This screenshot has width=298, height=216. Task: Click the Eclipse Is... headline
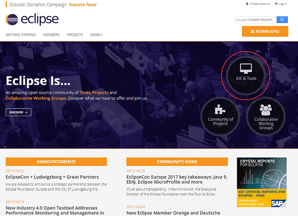[x=38, y=81]
